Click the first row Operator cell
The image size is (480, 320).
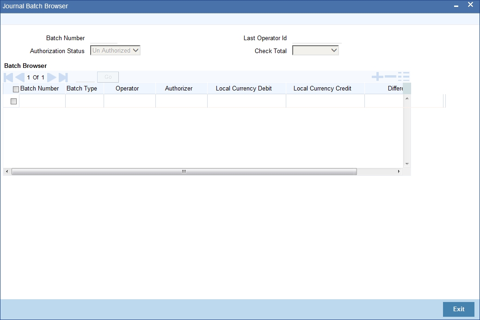point(130,101)
